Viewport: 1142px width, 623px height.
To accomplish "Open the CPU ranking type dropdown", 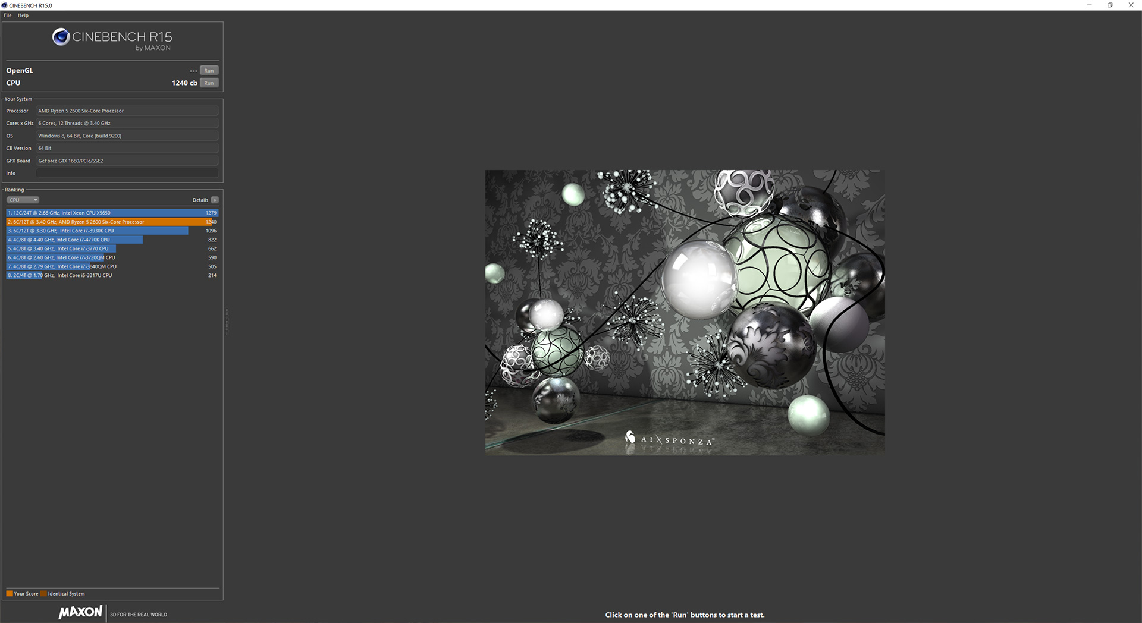I will 23,200.
